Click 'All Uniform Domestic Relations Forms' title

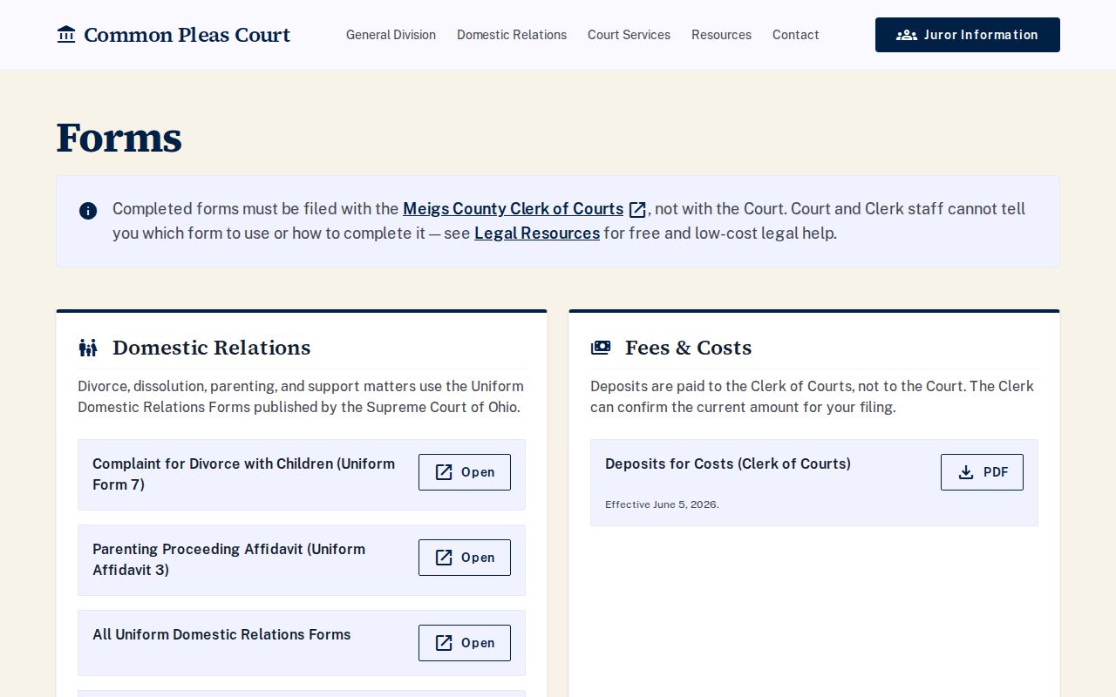tap(221, 634)
